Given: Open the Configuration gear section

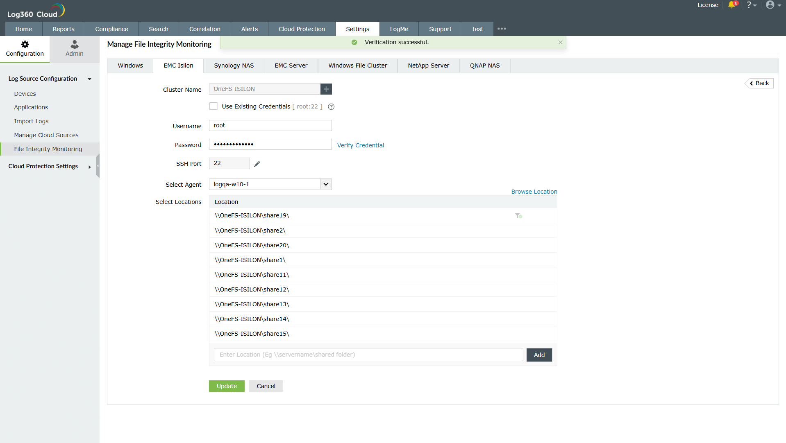Looking at the screenshot, I should point(25,49).
